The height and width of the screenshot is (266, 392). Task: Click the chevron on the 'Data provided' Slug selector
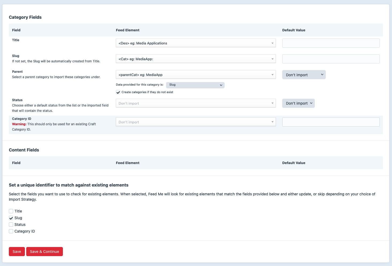(221, 85)
